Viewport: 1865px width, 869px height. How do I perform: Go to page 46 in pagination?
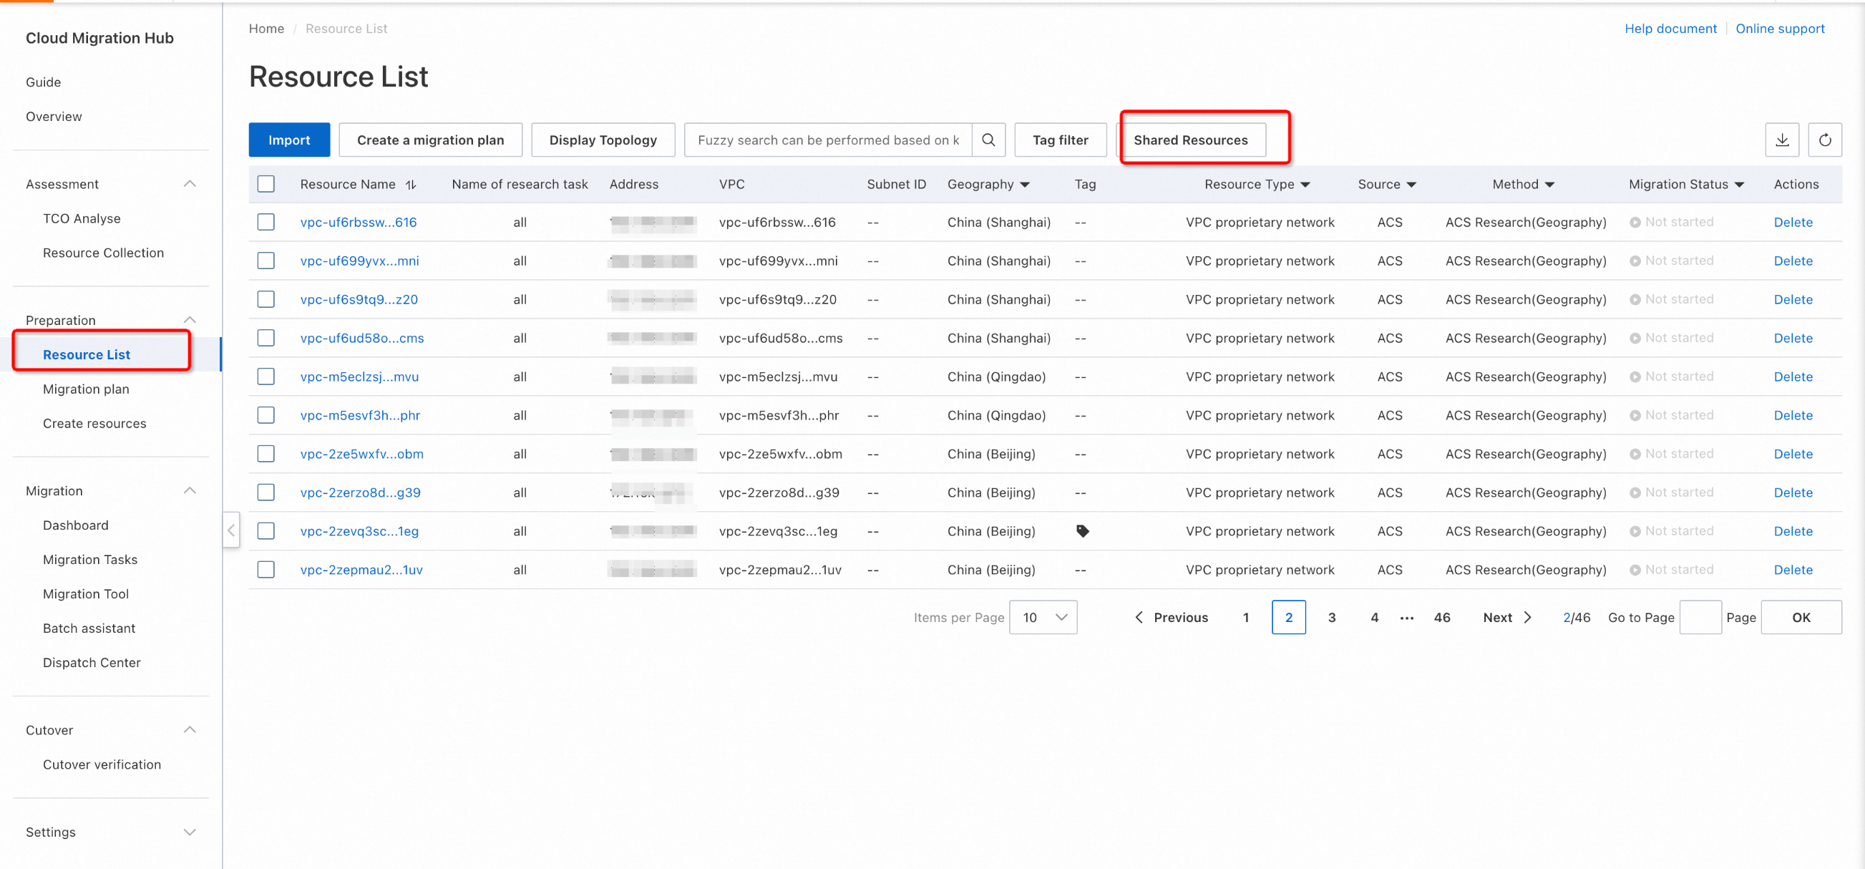[1441, 617]
